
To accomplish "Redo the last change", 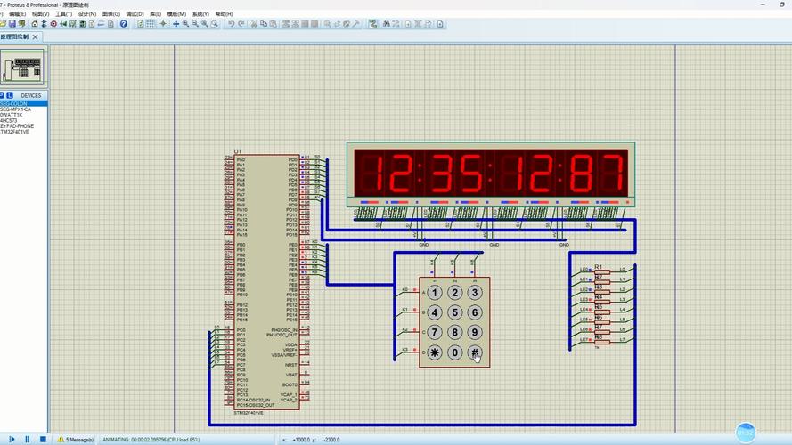I will coord(241,24).
